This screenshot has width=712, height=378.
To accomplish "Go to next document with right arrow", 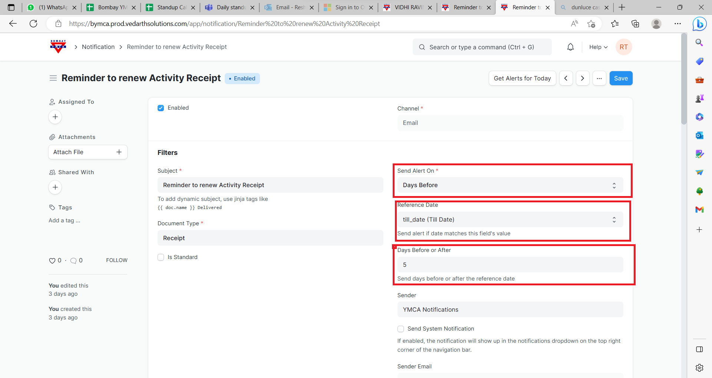I will pos(582,78).
